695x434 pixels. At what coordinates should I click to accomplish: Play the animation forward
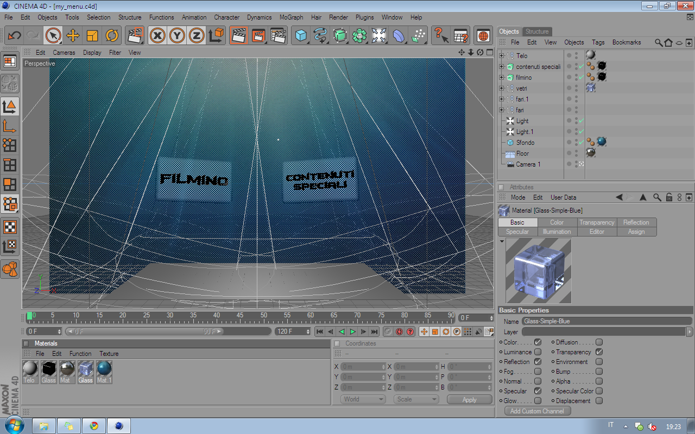coord(353,331)
